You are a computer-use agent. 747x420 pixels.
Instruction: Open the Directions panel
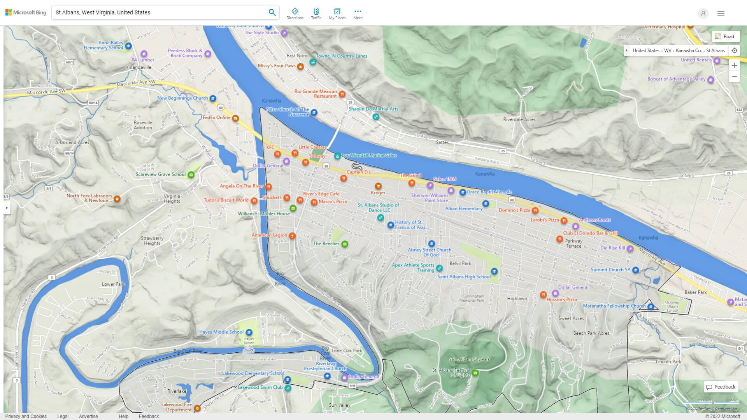[x=295, y=13]
